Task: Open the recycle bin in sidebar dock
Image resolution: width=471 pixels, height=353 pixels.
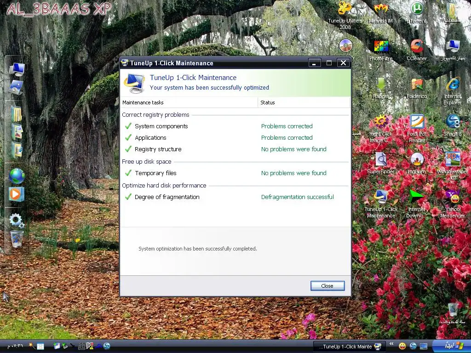Action: click(17, 239)
